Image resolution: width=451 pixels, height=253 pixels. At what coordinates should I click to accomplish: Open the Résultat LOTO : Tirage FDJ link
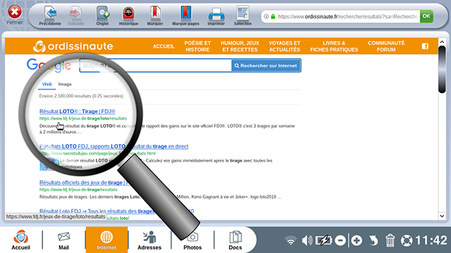[x=78, y=112]
